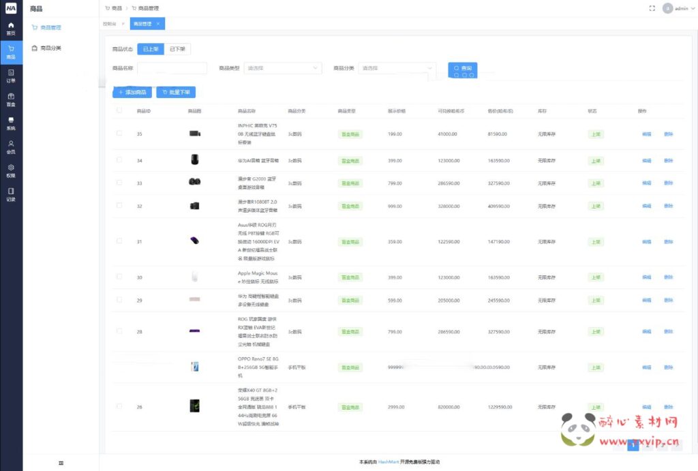Click 编辑 for product ID 34
The width and height of the screenshot is (698, 471).
(x=646, y=161)
